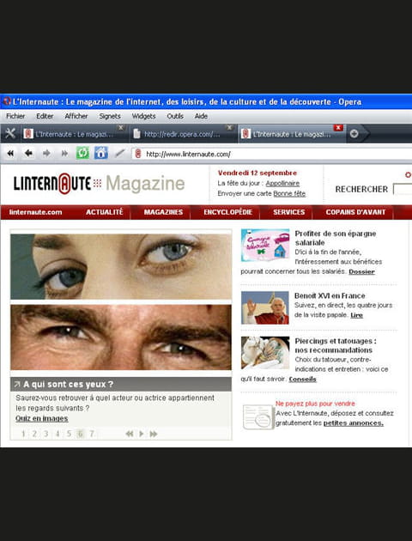Open the Benoit XVI thumbnail image

(264, 307)
